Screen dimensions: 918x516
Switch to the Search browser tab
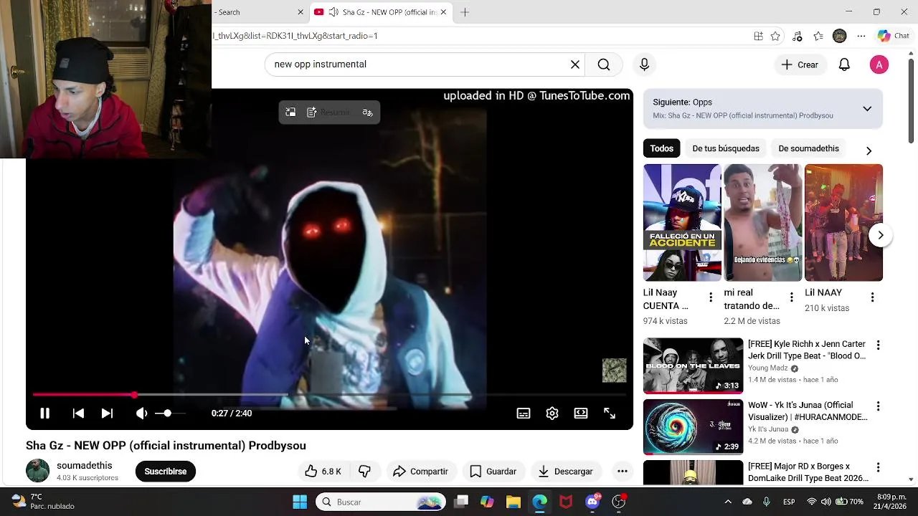pyautogui.click(x=255, y=12)
